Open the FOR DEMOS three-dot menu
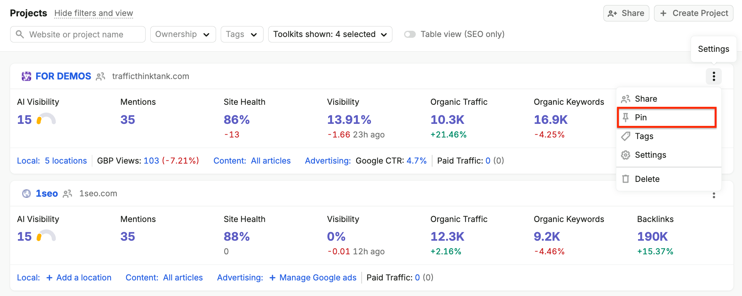742x296 pixels. [714, 76]
